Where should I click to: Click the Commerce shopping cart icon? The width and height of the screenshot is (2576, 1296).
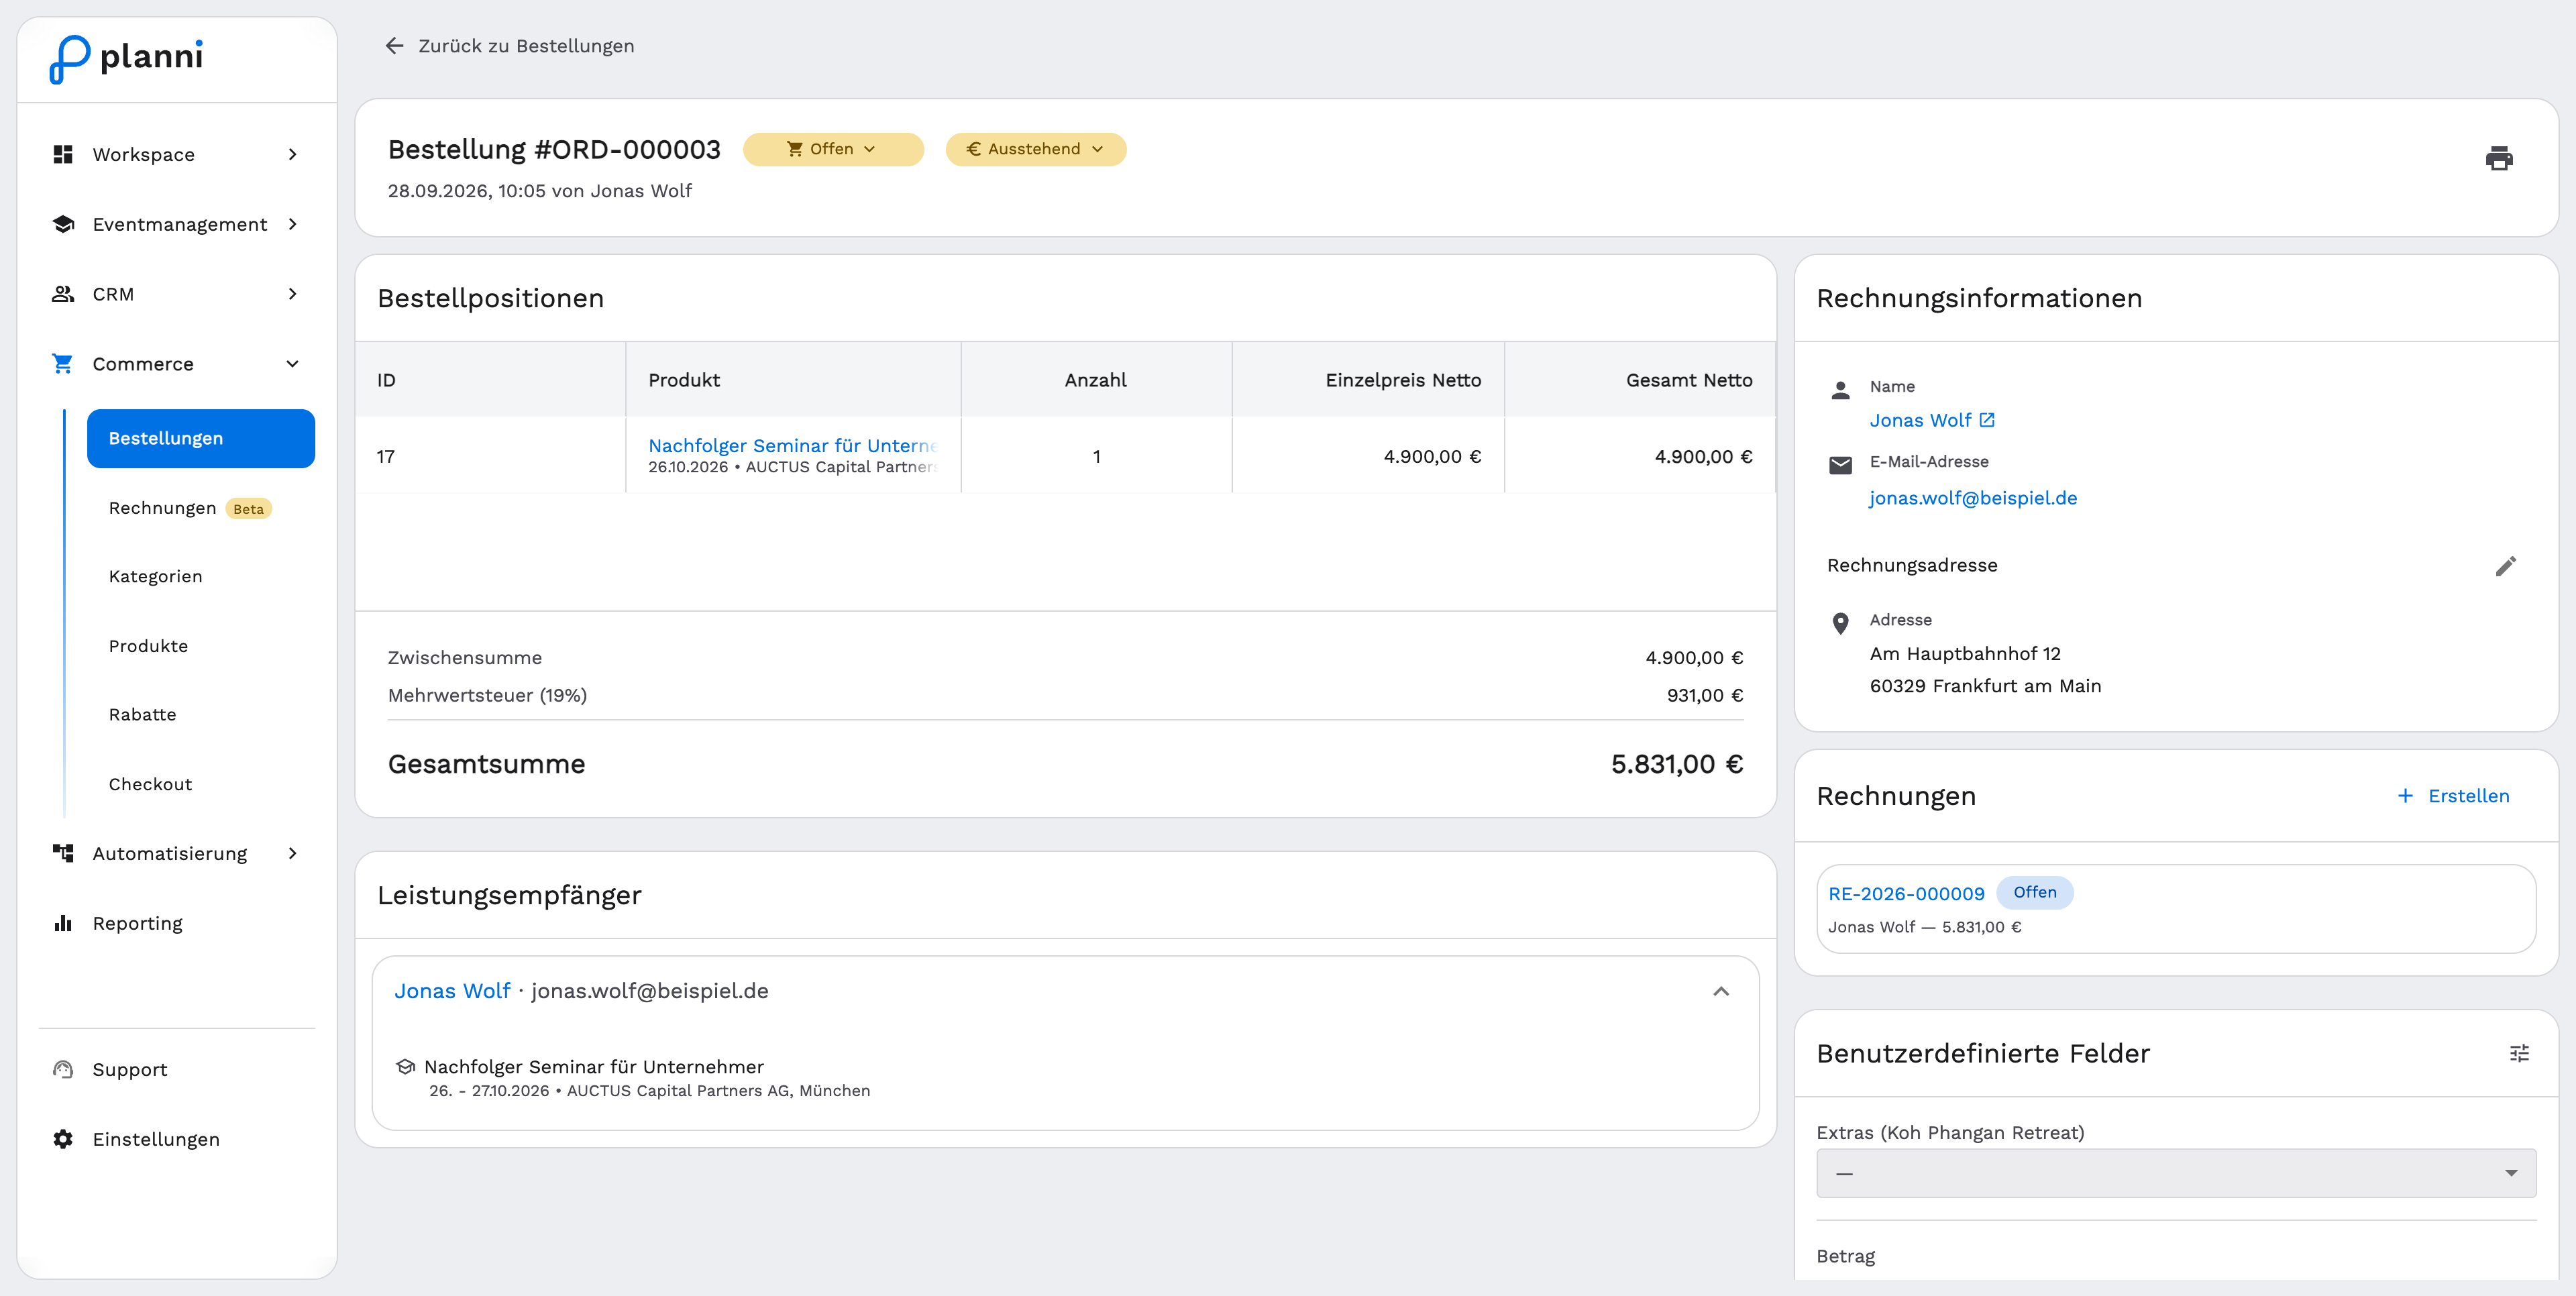[63, 364]
